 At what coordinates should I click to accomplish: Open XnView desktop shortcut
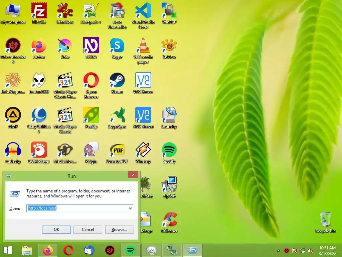169,48
